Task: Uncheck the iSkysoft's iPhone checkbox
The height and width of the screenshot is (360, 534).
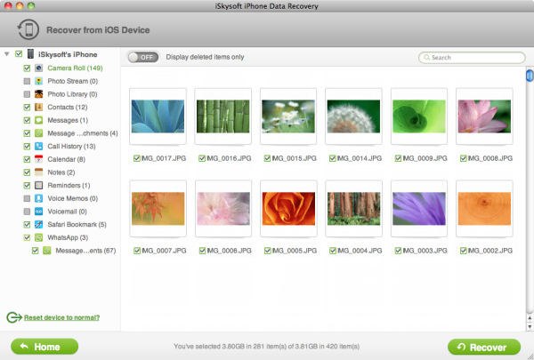Action: point(19,54)
